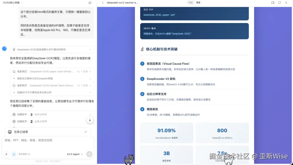293x165 pixels.
Task: Expand the 任务已结束 task panel
Action: tap(85, 132)
